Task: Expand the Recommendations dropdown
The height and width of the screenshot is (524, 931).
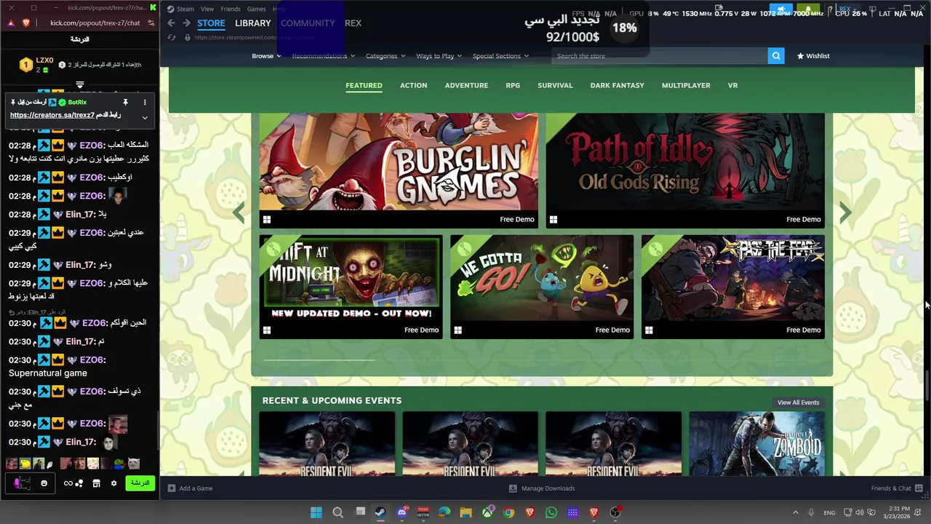Action: pyautogui.click(x=323, y=56)
